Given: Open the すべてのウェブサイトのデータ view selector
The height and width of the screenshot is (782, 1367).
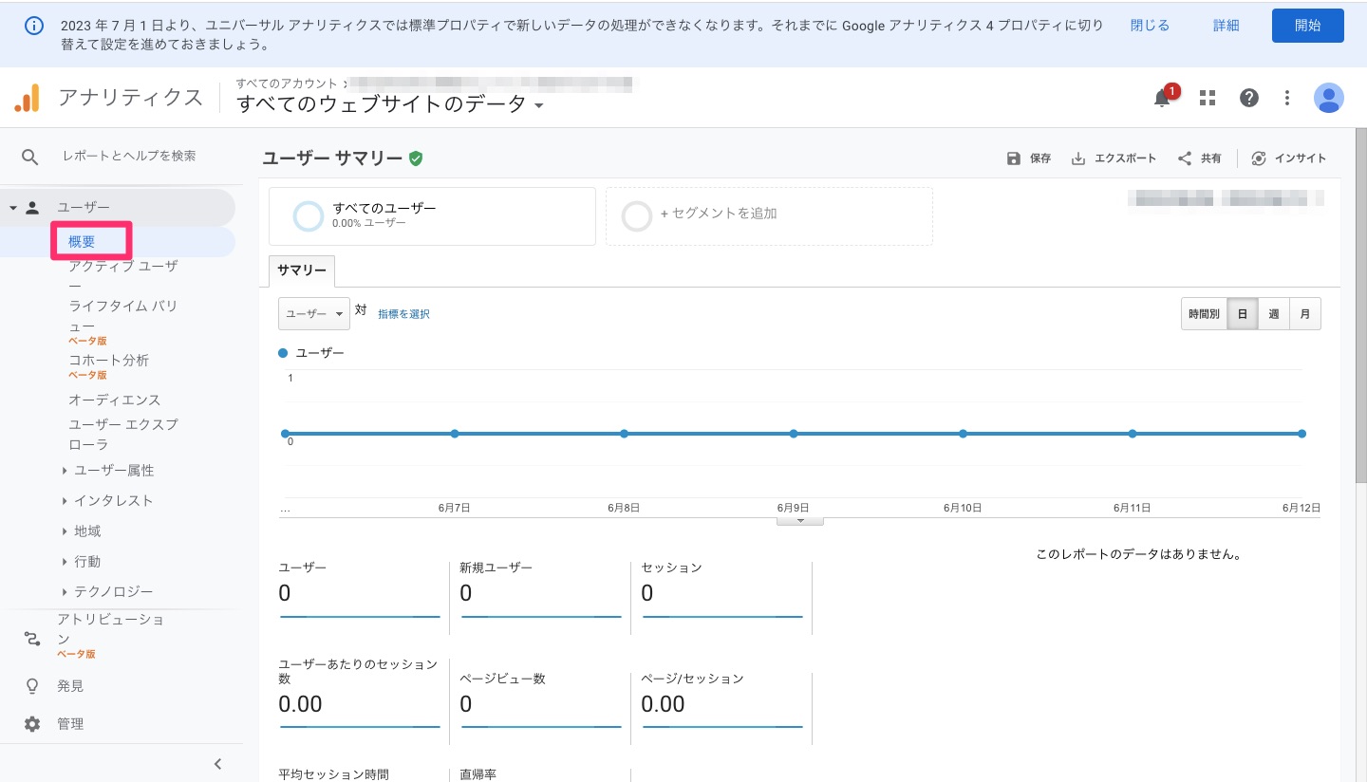Looking at the screenshot, I should [390, 104].
